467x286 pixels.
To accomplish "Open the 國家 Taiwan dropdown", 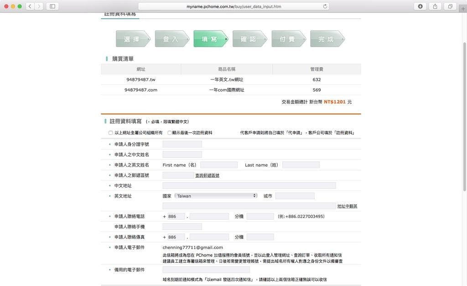I will pyautogui.click(x=216, y=196).
